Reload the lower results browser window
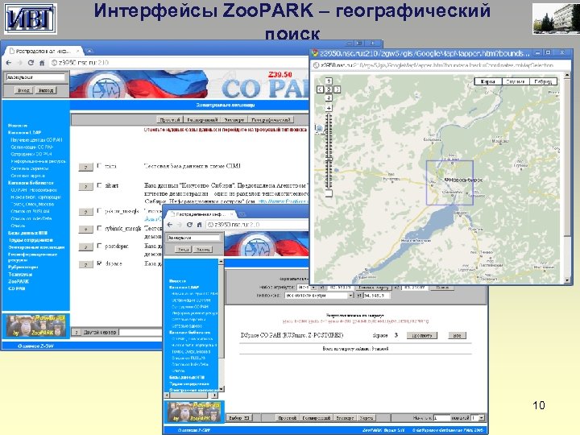The width and height of the screenshot is (580, 435). 190,225
